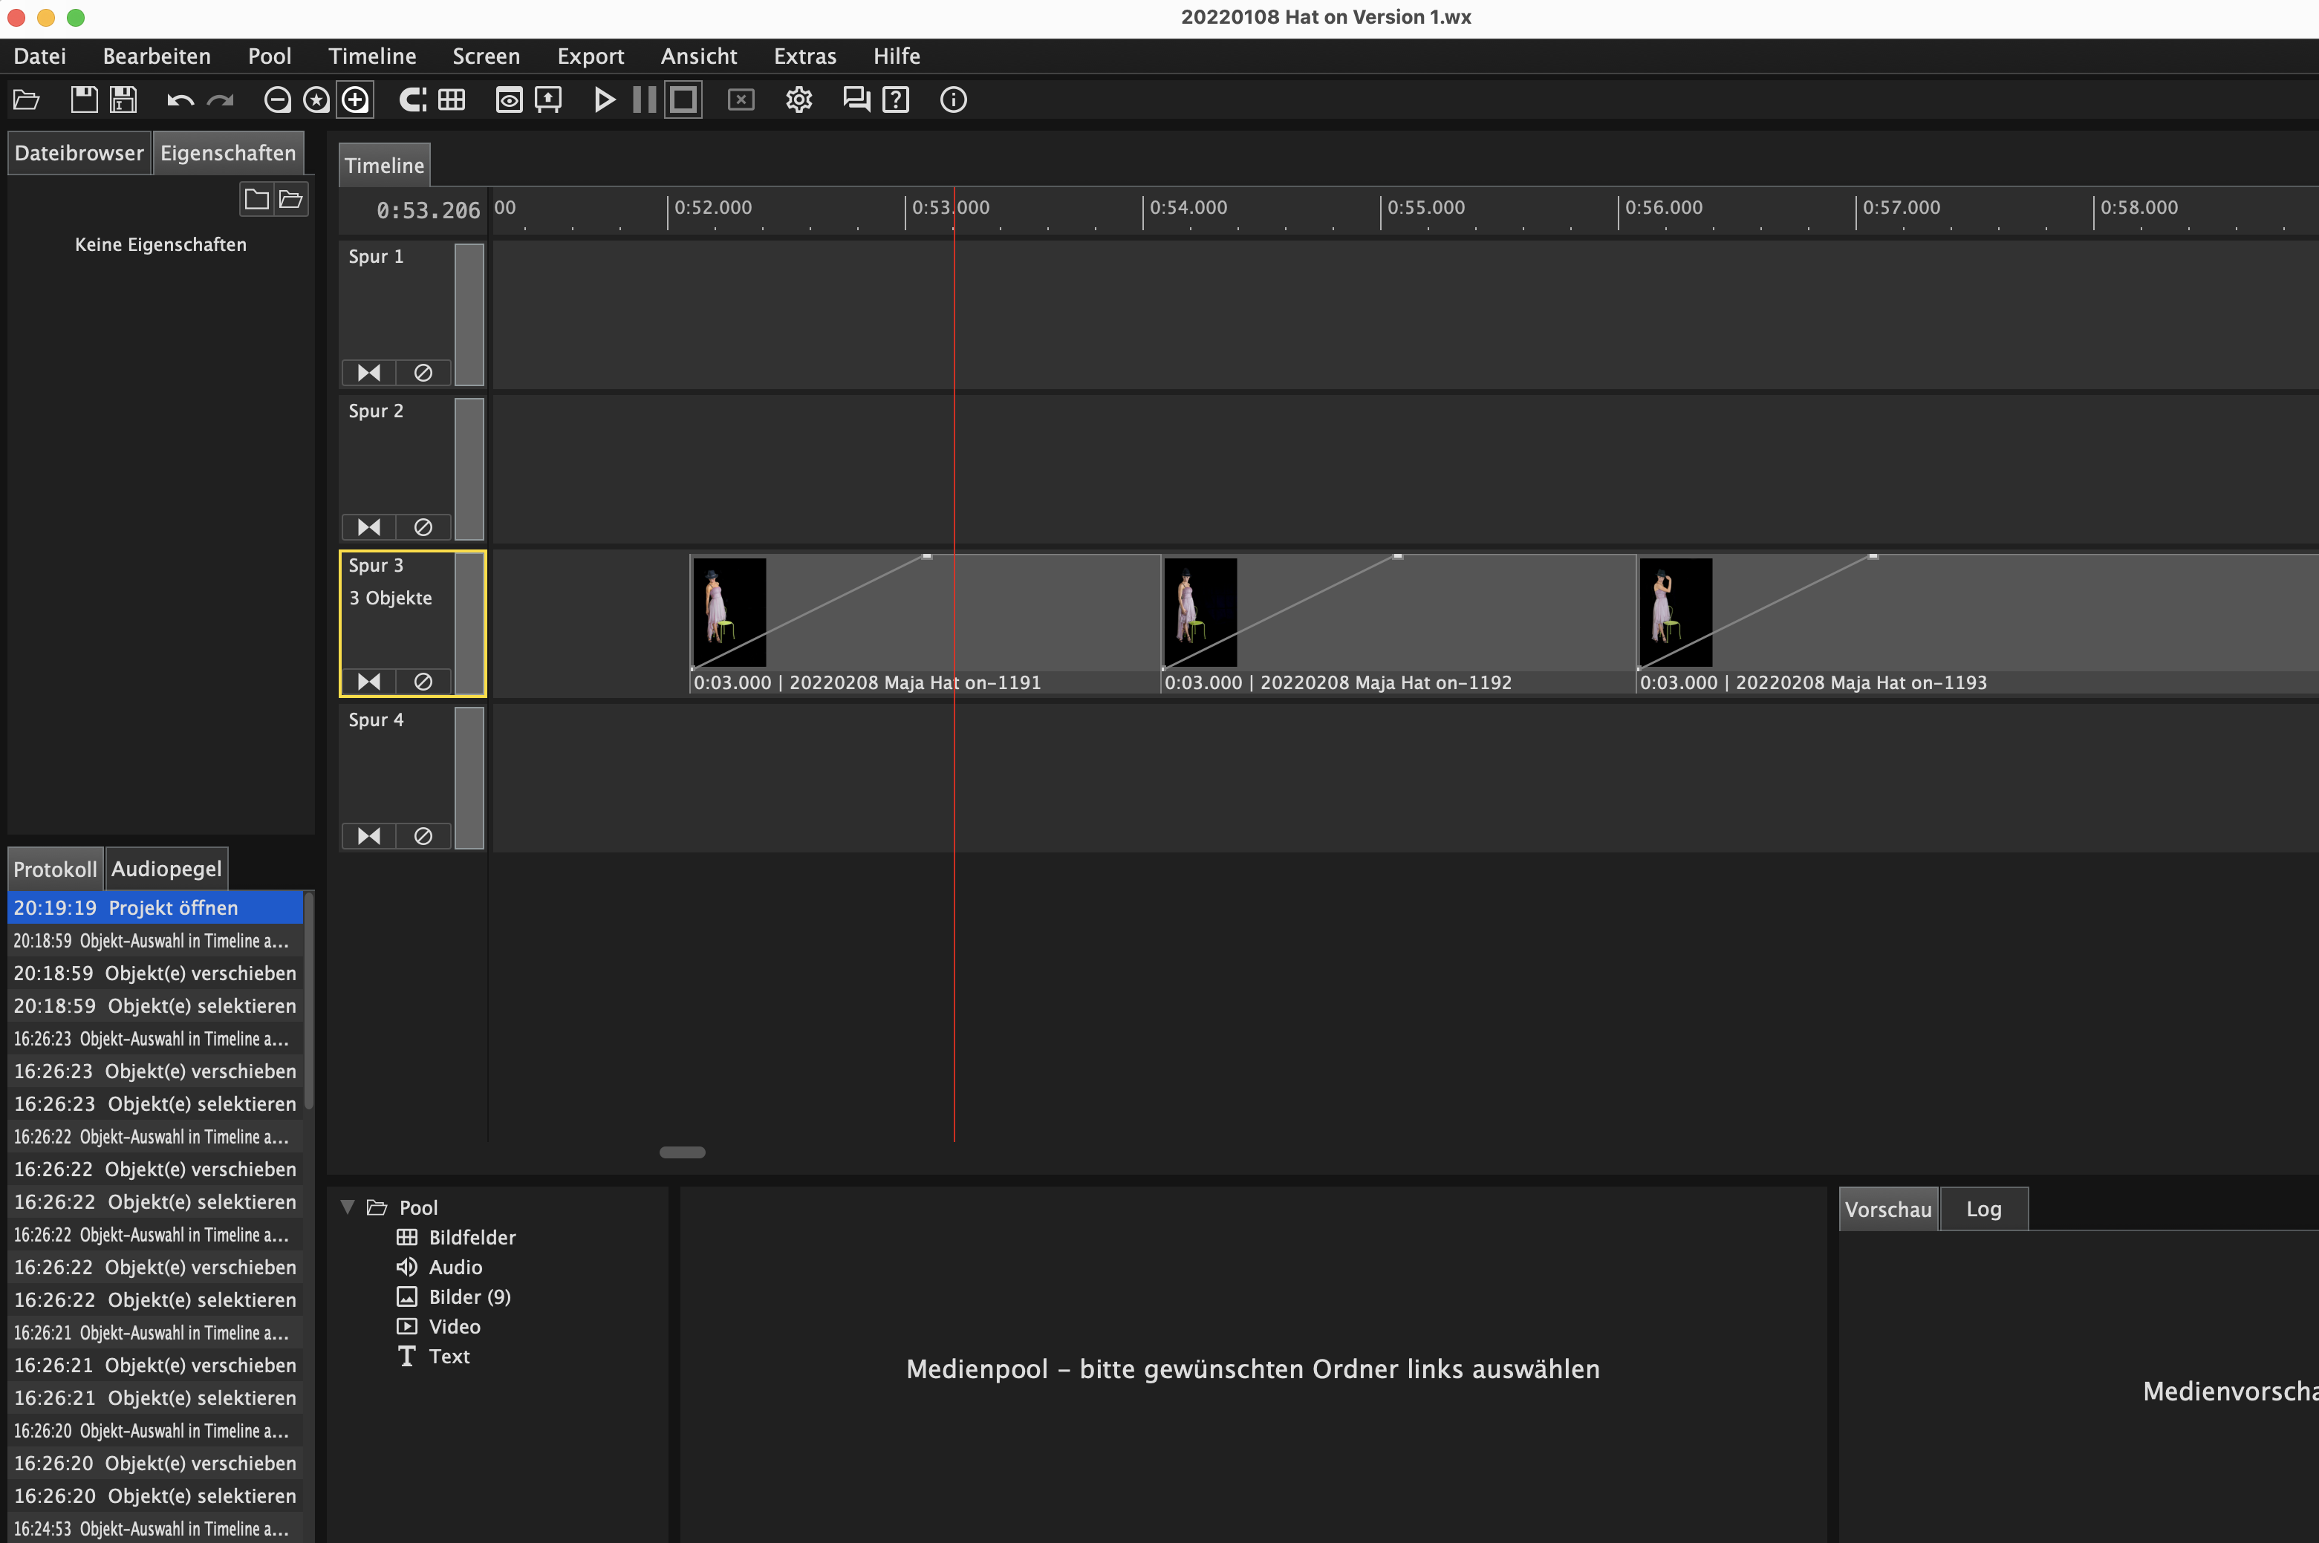The image size is (2319, 1543).
Task: Switch to the Log tab
Action: pyautogui.click(x=1983, y=1210)
